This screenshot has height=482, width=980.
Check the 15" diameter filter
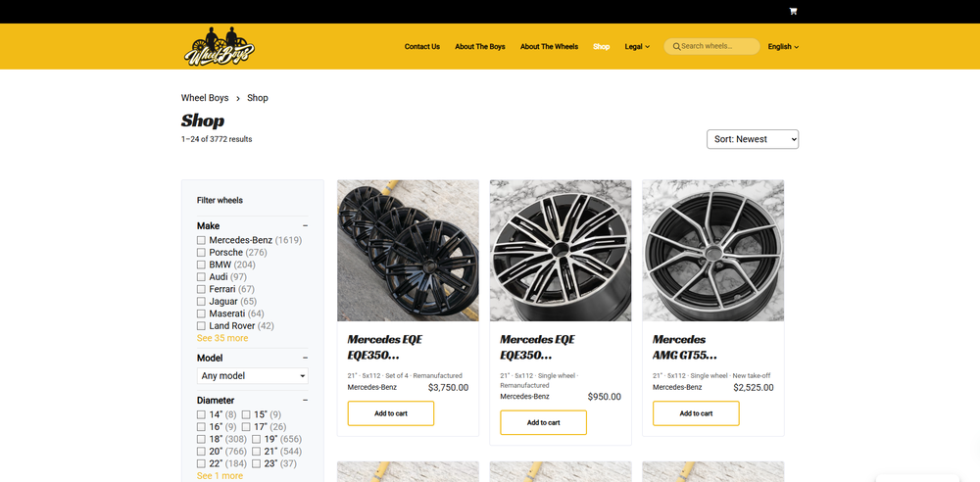[246, 414]
